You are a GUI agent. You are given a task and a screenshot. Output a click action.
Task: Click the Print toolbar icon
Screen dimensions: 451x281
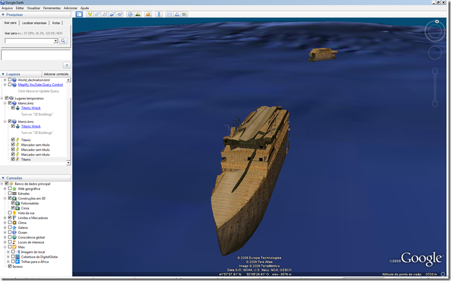(x=177, y=15)
